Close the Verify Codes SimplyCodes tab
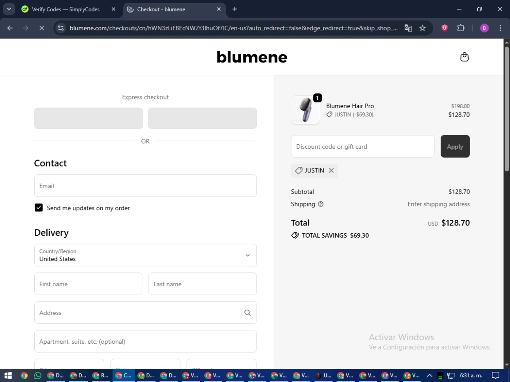The width and height of the screenshot is (510, 382). (114, 9)
